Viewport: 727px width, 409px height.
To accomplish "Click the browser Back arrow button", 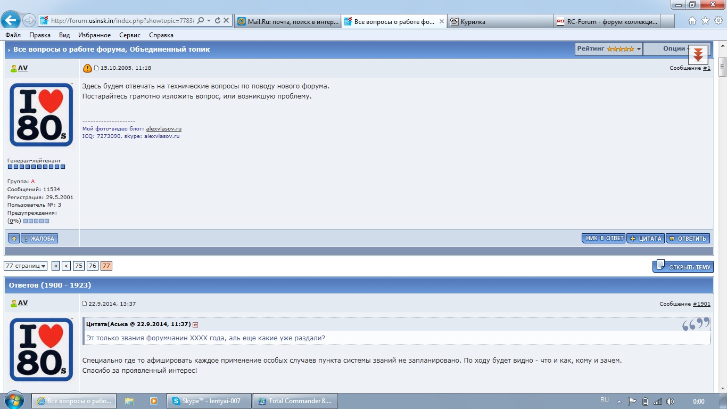I will tap(11, 21).
